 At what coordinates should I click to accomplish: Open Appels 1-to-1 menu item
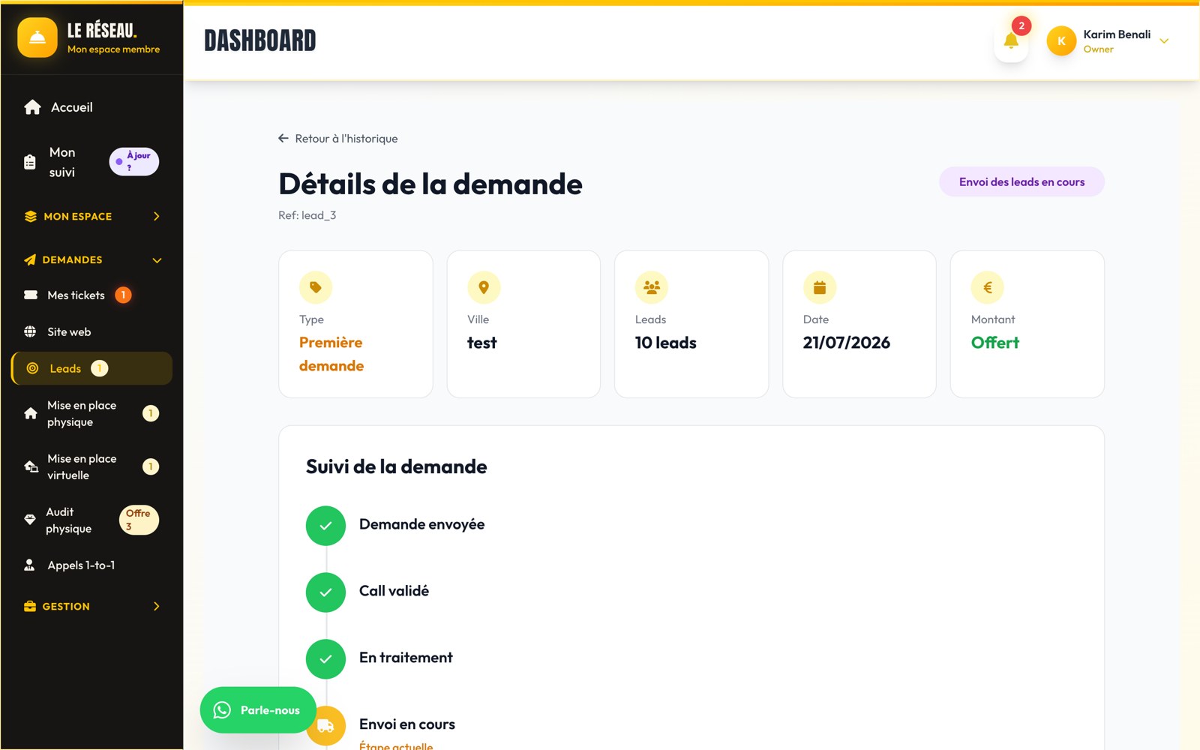coord(91,565)
